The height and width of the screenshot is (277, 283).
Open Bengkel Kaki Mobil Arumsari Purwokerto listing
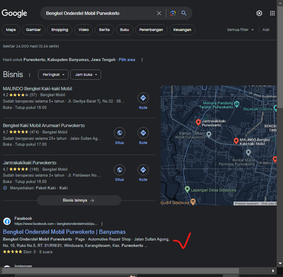pos(44,126)
